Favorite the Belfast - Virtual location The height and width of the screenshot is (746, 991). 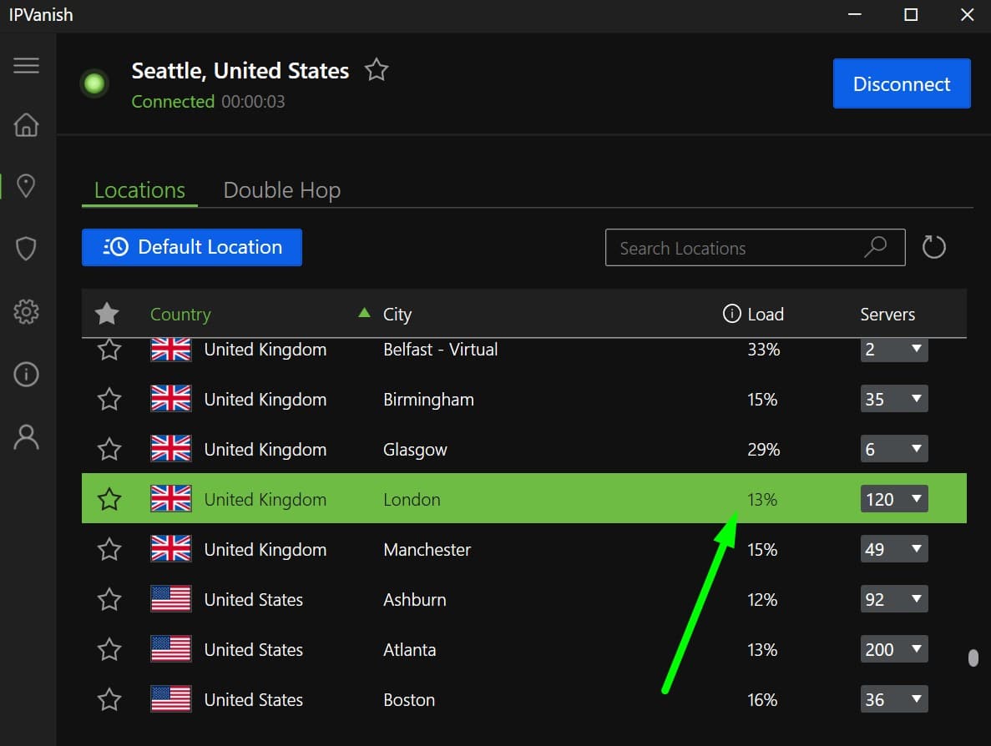(x=109, y=349)
